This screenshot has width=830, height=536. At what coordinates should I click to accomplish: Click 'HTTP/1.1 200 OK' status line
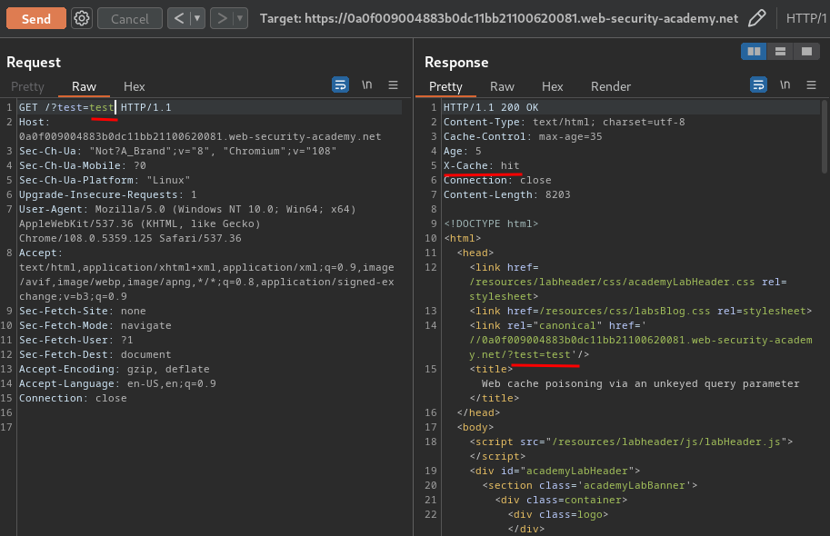coord(491,107)
